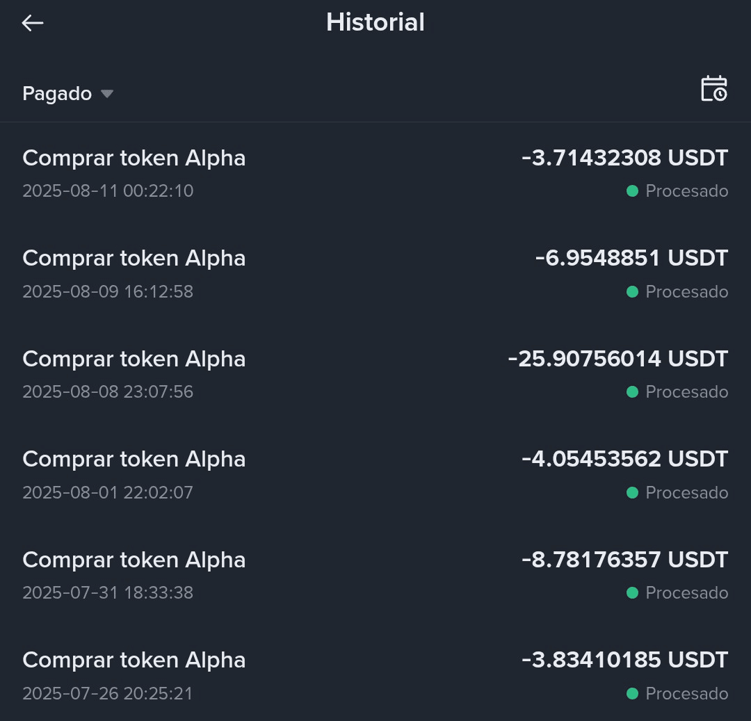The image size is (751, 721).
Task: Open the 2025-08-11 00:22:10 transaction
Action: pos(375,173)
